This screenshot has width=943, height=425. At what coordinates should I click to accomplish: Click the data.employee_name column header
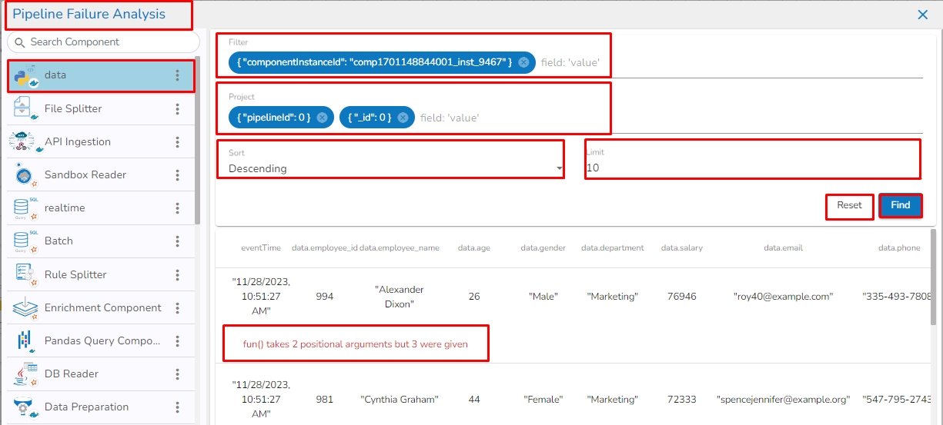pyautogui.click(x=400, y=248)
